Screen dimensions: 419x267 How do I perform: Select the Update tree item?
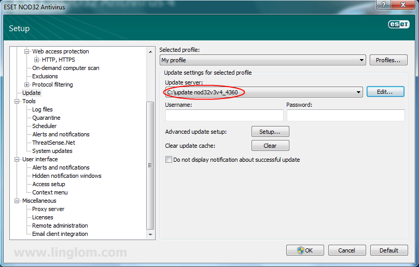pos(32,93)
